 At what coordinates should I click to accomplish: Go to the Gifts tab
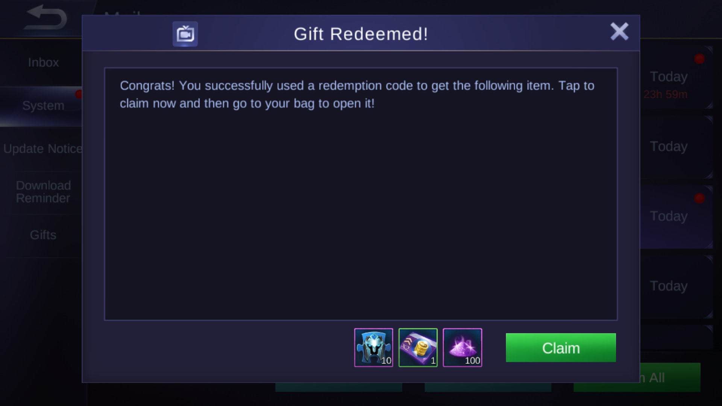coord(43,235)
